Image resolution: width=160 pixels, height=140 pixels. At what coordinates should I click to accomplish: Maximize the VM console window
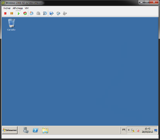147,2
